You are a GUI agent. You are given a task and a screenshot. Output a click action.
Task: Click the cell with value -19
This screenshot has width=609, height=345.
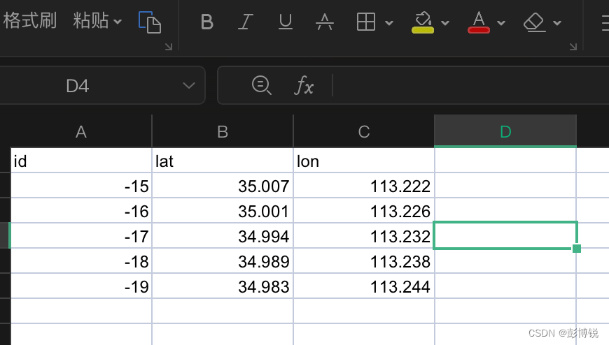coord(81,286)
